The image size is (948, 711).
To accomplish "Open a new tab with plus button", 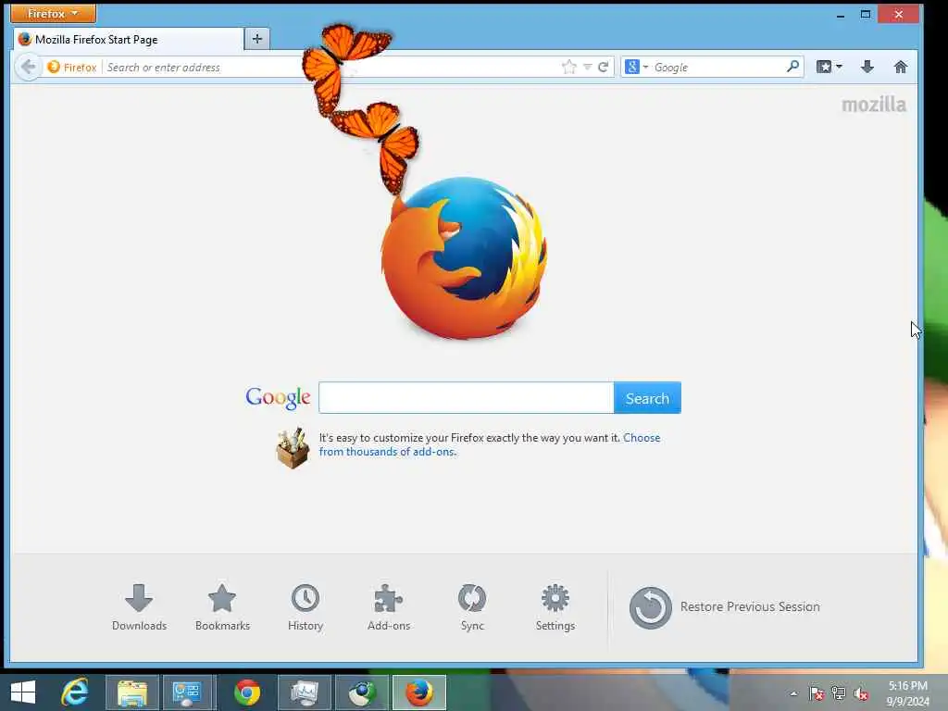I will click(257, 39).
